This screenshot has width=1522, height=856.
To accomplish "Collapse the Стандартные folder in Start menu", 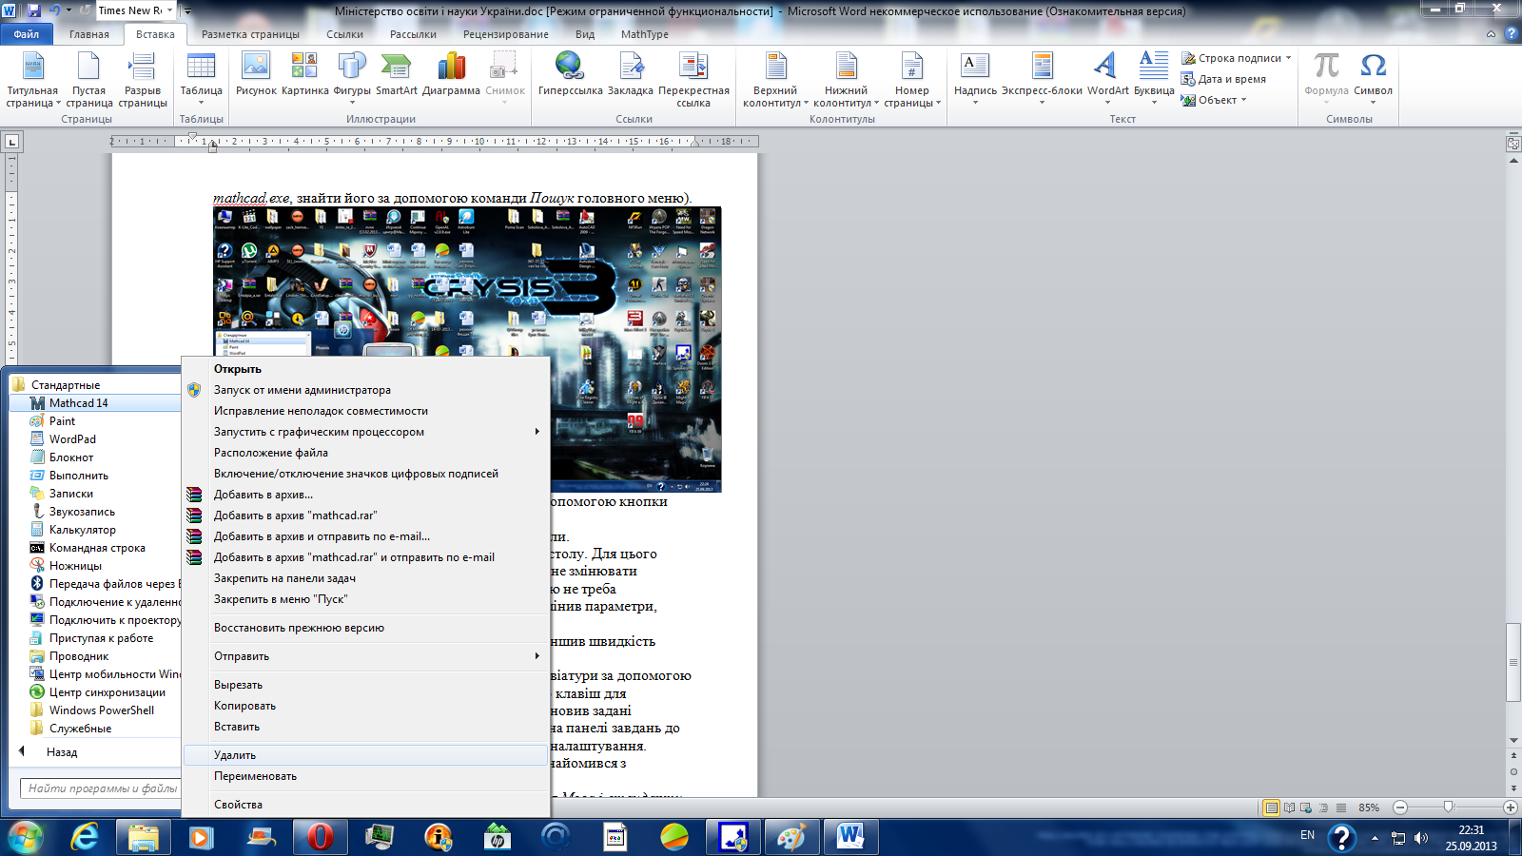I will tap(65, 385).
